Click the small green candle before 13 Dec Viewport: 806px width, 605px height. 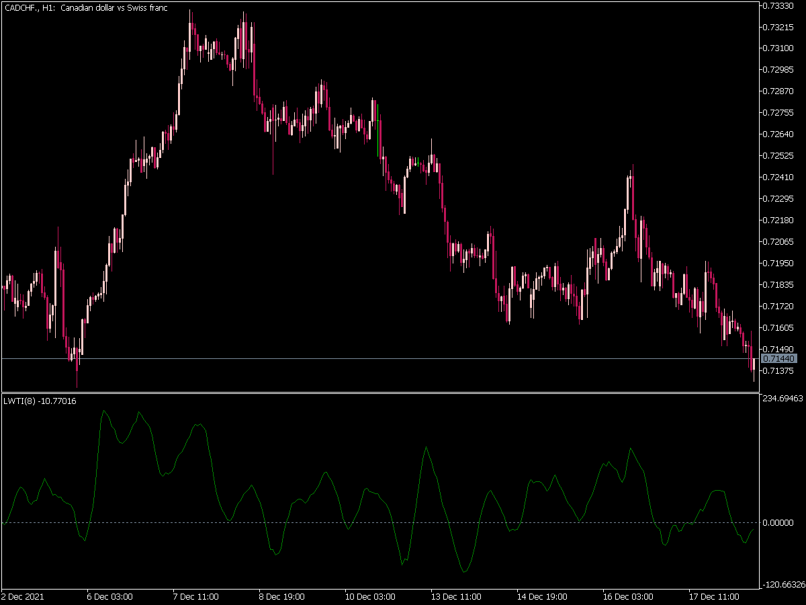pos(417,161)
